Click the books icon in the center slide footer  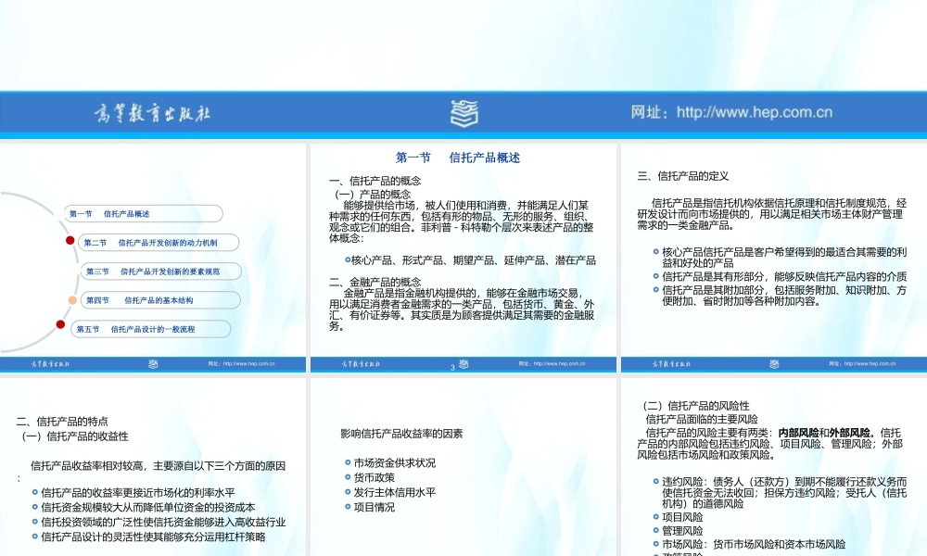point(463,364)
